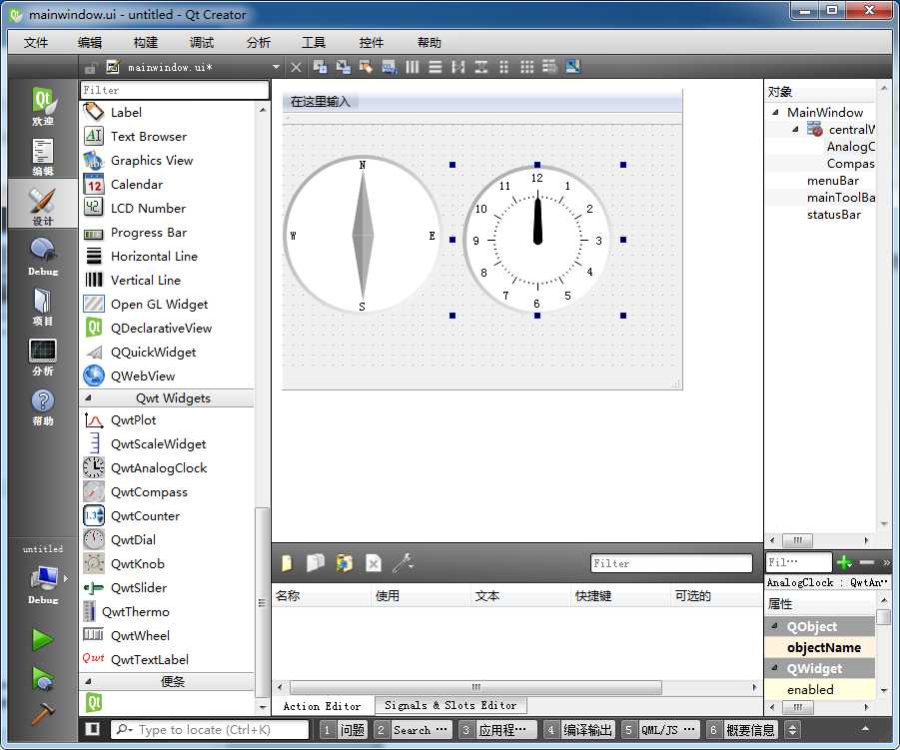Add a dynamic property with green plus
The width and height of the screenshot is (900, 750).
pos(844,562)
